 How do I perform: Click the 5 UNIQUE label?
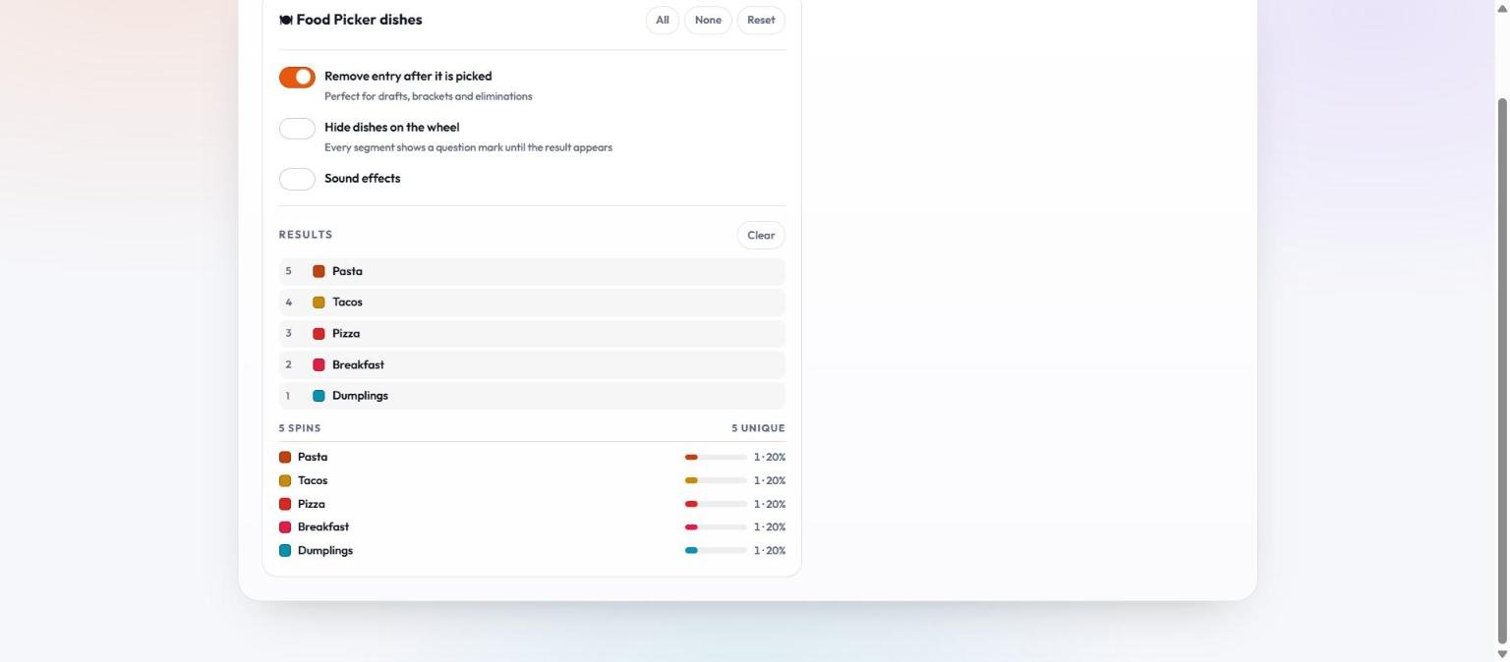click(x=758, y=428)
